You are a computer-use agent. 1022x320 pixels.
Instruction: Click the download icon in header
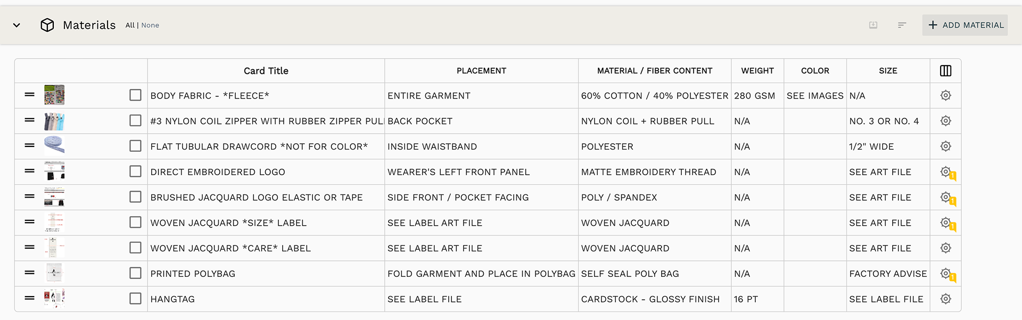tap(873, 25)
